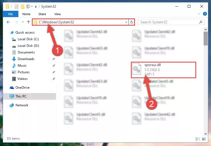Click the pin icon next to Downloads

pos(54,59)
